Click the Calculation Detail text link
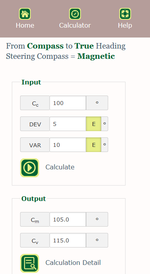This screenshot has height=274, width=150. [73, 263]
